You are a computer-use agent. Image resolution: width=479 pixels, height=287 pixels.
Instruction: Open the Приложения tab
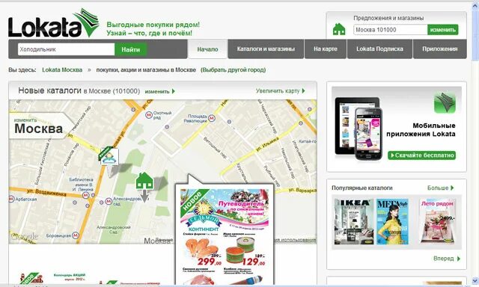point(440,49)
